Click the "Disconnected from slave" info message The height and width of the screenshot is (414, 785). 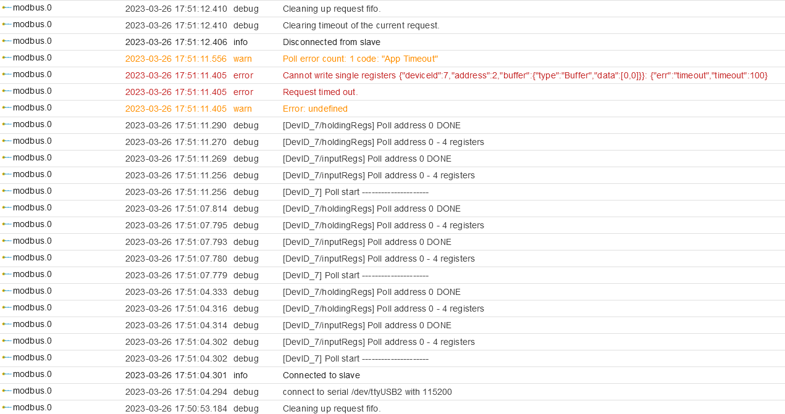tap(331, 42)
